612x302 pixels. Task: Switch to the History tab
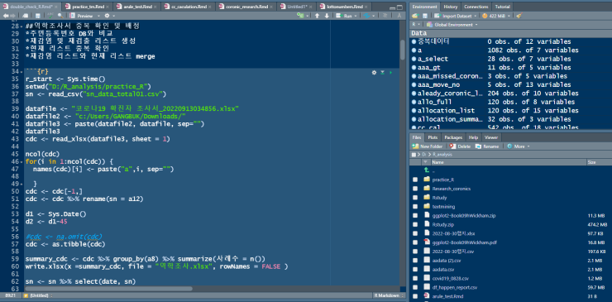point(451,7)
